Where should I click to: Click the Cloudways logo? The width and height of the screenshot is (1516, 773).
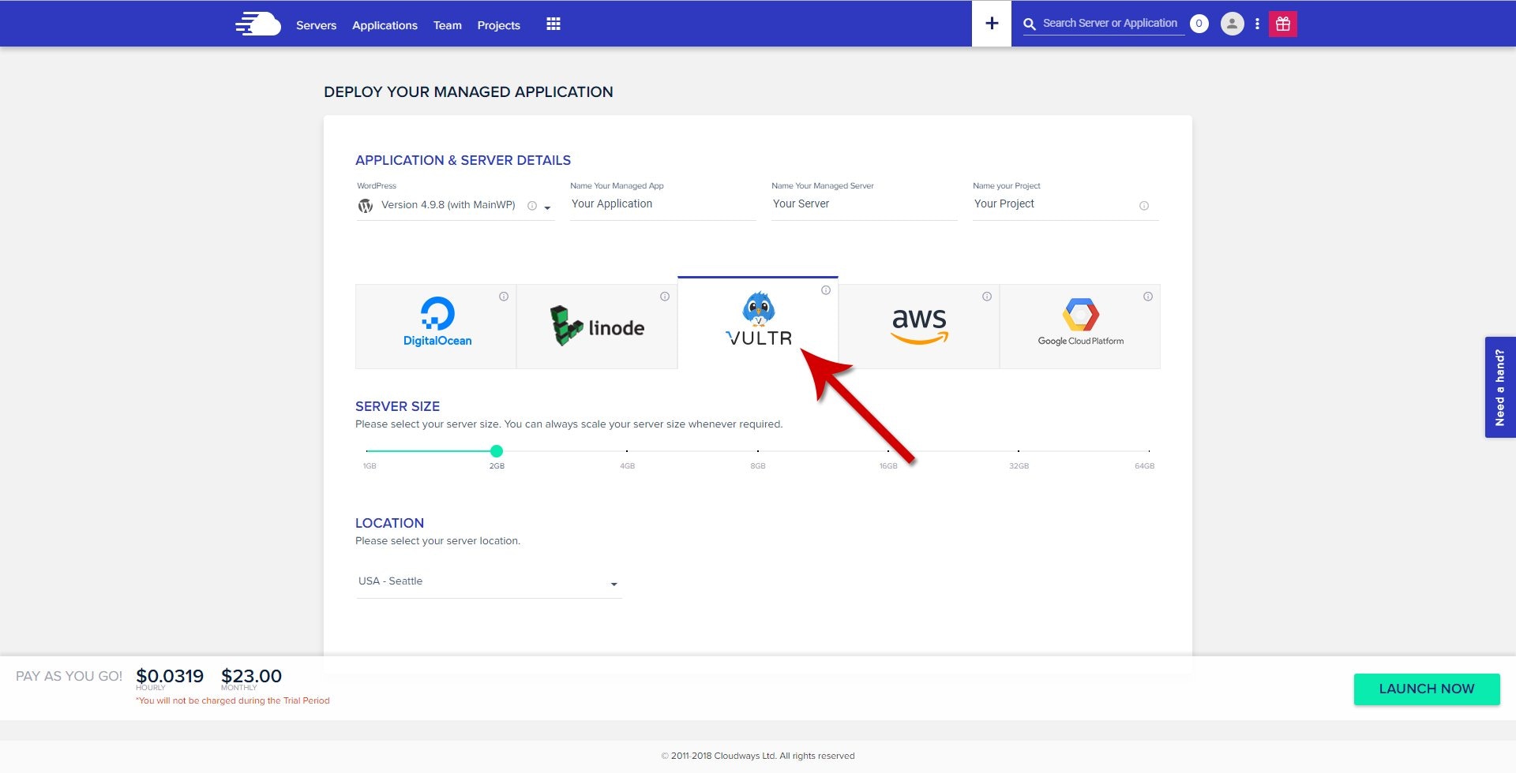point(257,24)
